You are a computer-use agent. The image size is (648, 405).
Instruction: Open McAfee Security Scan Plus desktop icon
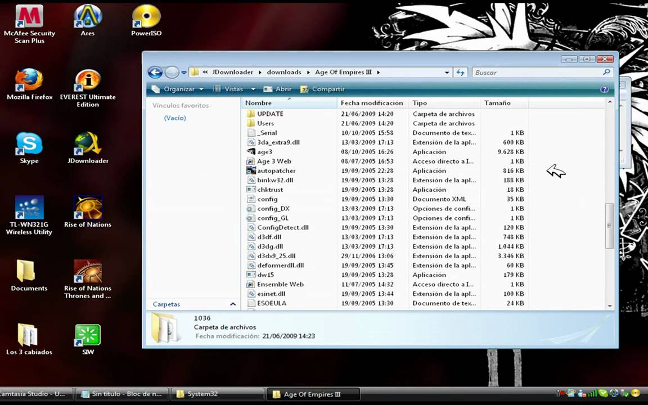[x=29, y=24]
